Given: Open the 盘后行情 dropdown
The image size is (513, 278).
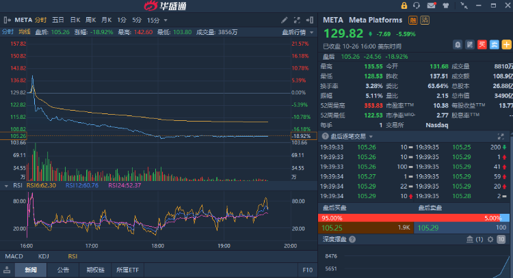Looking at the screenshot, I should click(x=298, y=31).
